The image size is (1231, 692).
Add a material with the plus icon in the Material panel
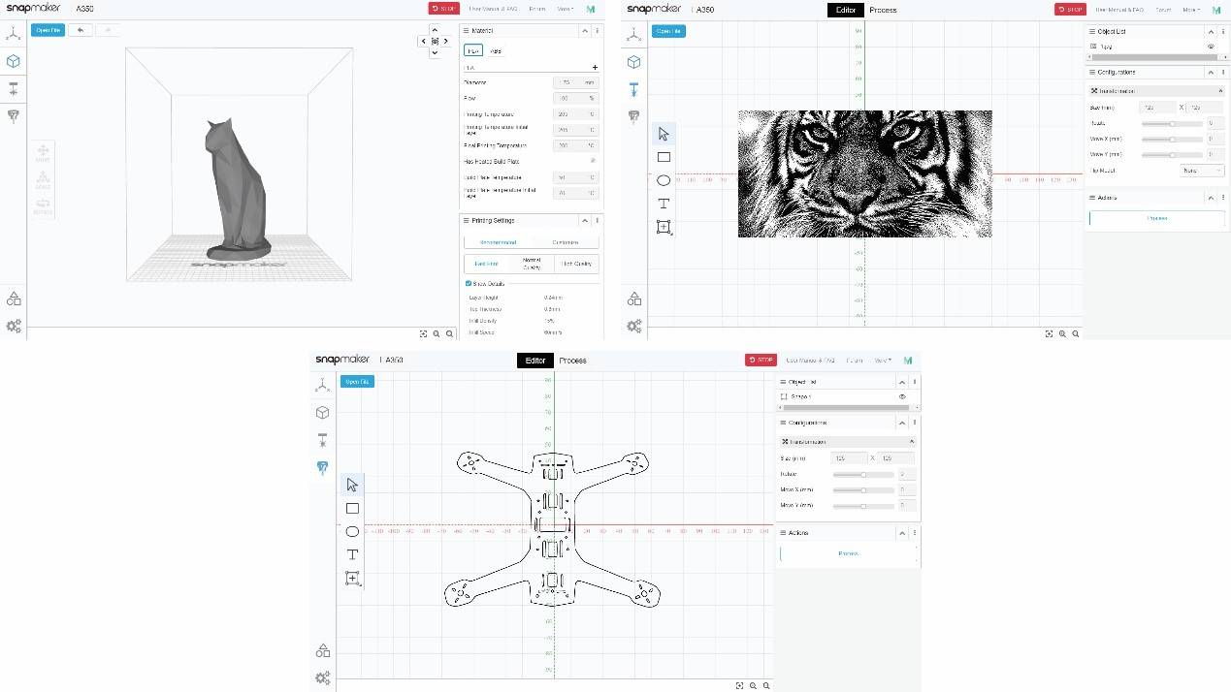tap(595, 68)
